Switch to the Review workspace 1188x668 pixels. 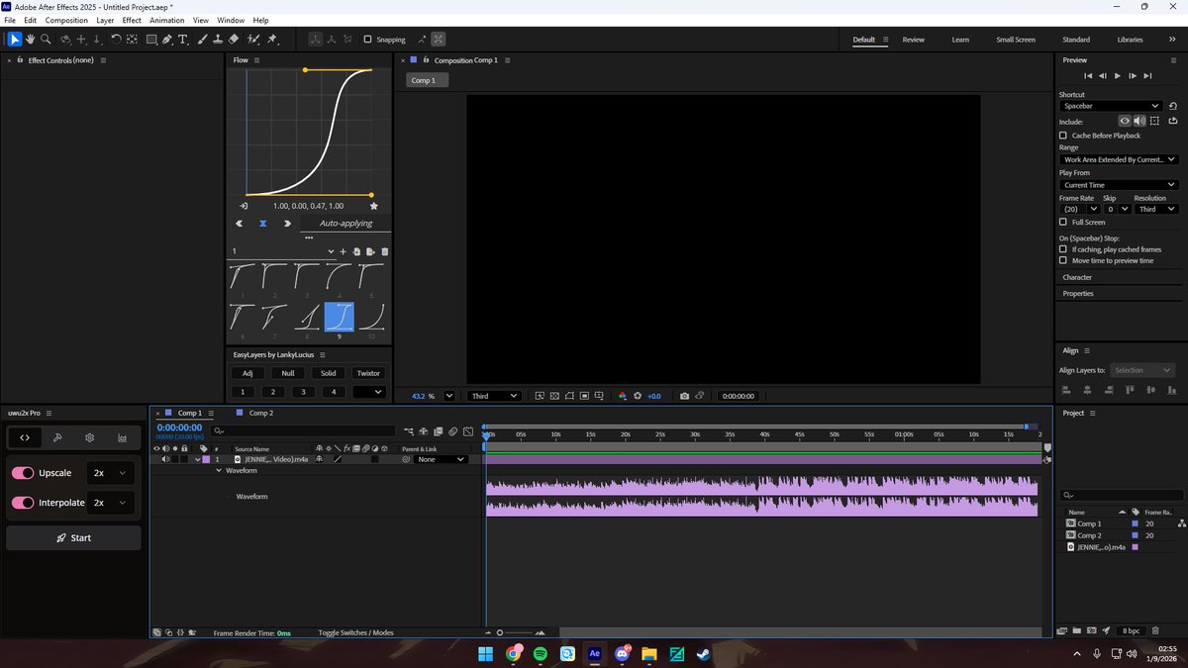click(913, 40)
